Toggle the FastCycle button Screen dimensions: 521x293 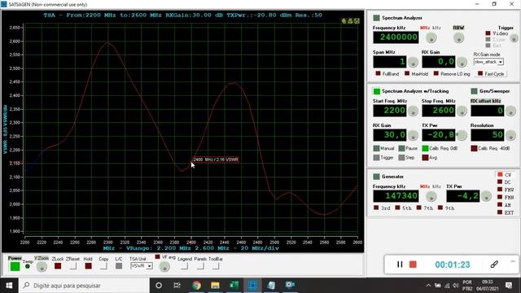point(491,74)
